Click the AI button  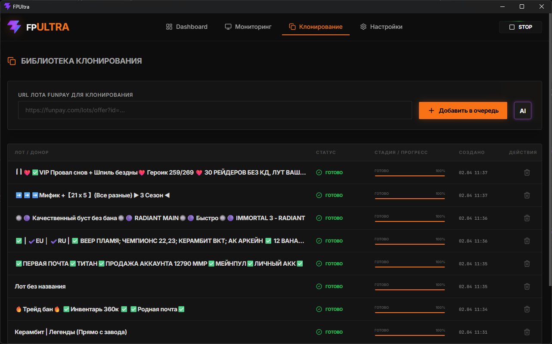(x=522, y=111)
